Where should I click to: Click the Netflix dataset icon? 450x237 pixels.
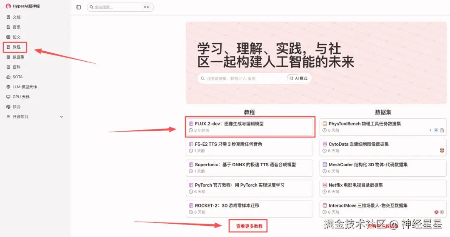point(325,185)
